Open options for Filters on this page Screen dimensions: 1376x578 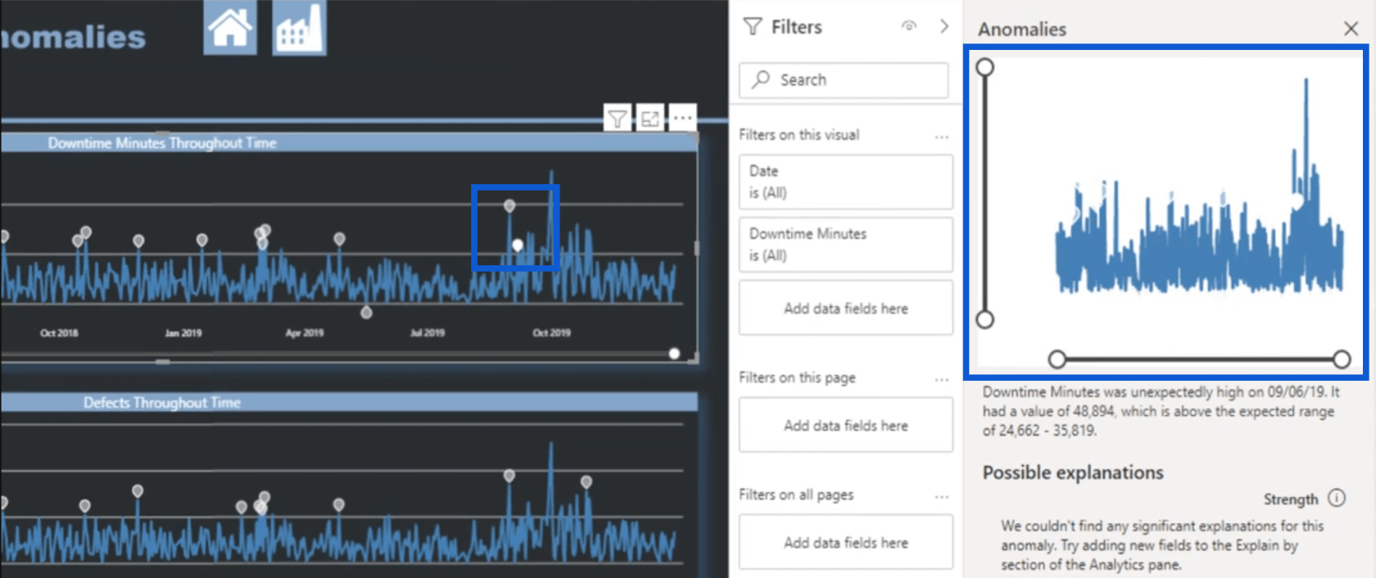point(942,379)
